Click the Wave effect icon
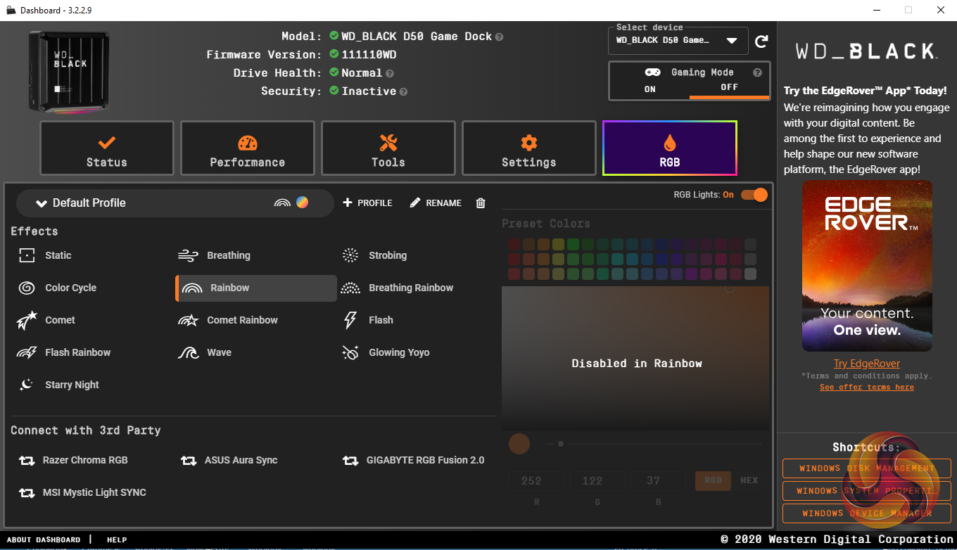 [188, 352]
